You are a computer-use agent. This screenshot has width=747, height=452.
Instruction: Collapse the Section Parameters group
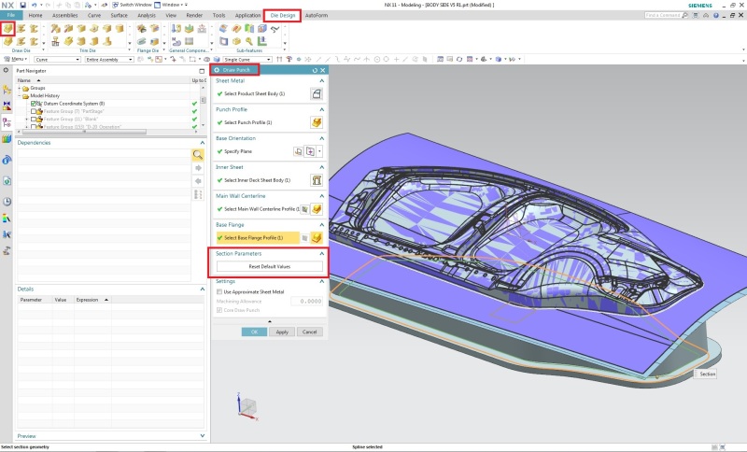[321, 253]
